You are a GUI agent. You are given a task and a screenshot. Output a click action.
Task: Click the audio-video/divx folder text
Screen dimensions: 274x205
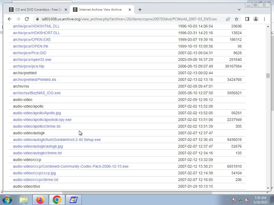(x=26, y=186)
